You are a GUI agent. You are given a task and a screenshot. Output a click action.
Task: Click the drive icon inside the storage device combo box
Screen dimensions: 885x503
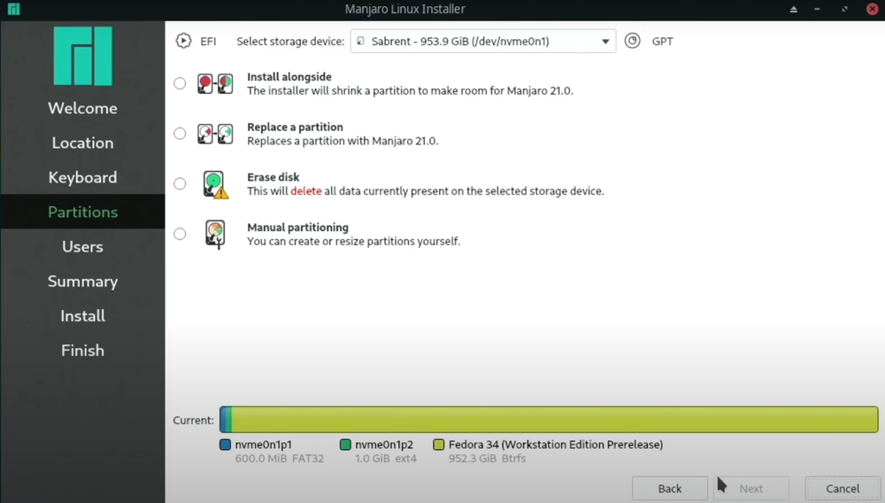click(360, 42)
